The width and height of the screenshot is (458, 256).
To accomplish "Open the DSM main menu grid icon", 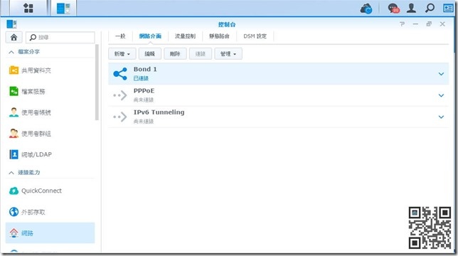I will pos(28,8).
